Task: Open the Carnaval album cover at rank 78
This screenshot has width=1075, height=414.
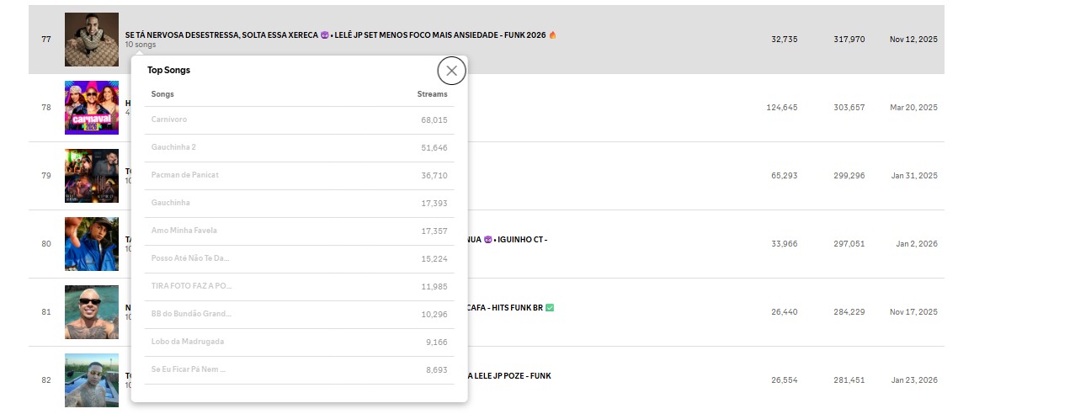Action: pyautogui.click(x=92, y=108)
